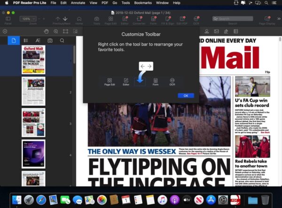Select the page 2 thumbnail

click(33, 91)
